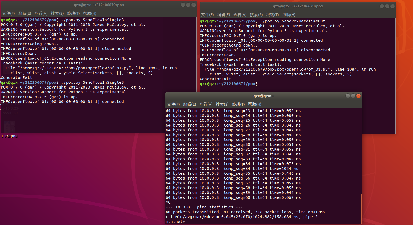This screenshot has height=225, width=413.
Task: Click "Traceback (most recent call last):" in SendPoxHardTimeOut terminal
Action: coord(241,64)
